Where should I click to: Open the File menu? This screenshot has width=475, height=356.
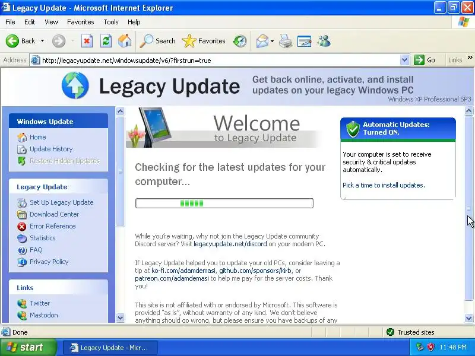click(x=10, y=22)
